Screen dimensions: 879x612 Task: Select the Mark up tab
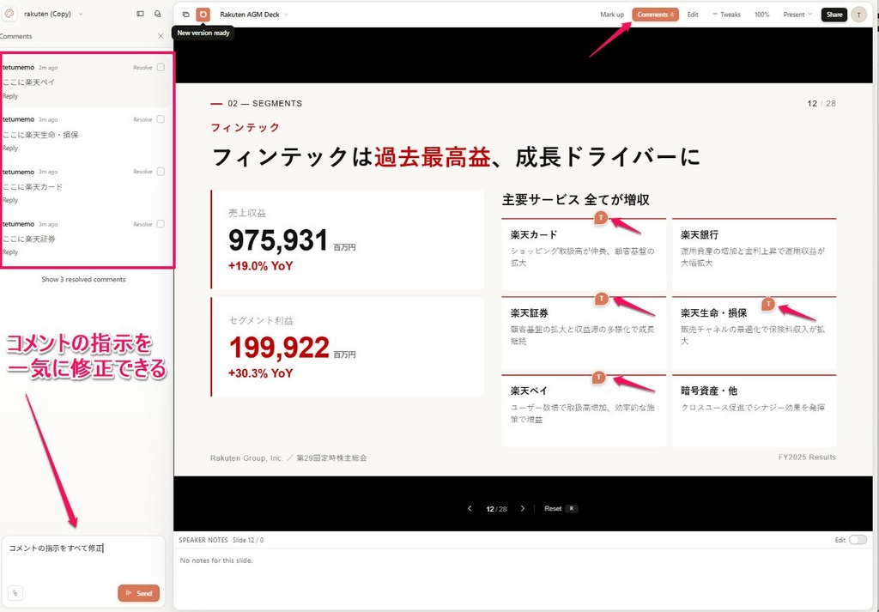611,15
